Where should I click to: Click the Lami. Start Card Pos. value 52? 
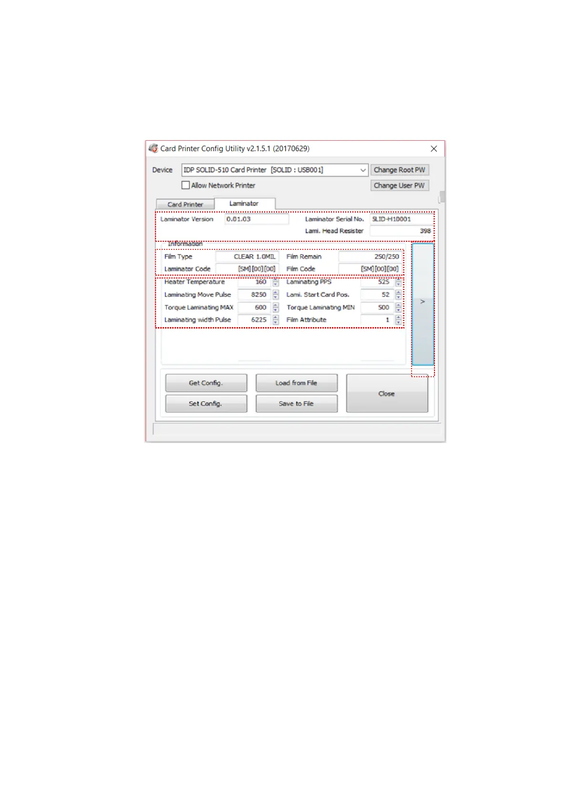click(377, 295)
